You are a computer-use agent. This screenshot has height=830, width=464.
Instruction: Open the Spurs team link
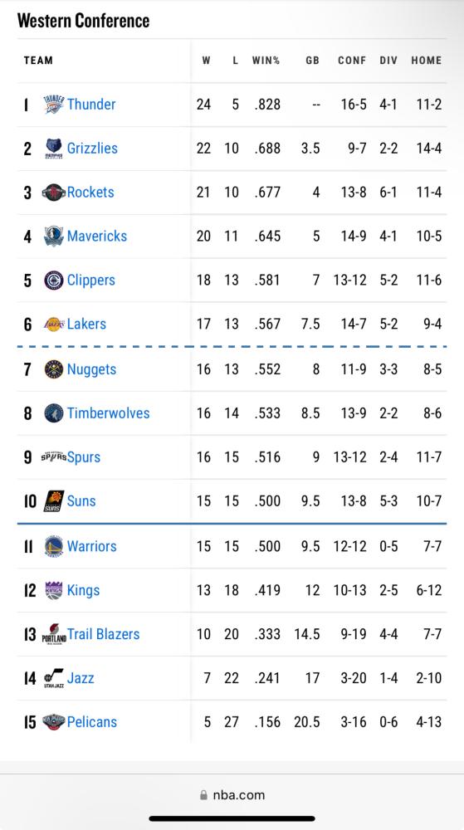coord(84,457)
